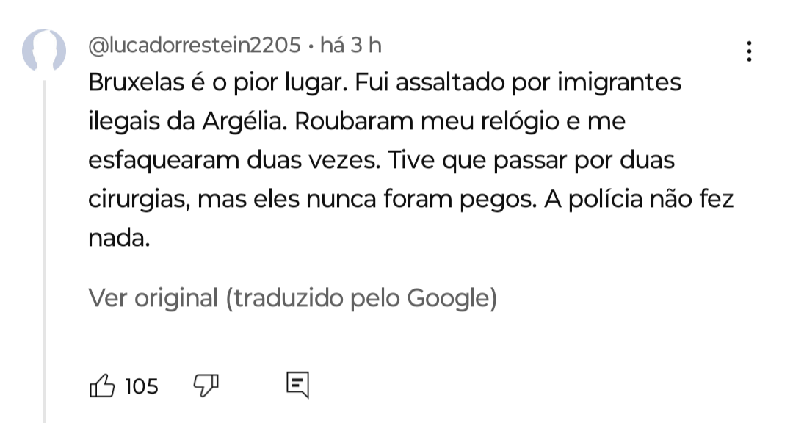This screenshot has width=793, height=423.
Task: Open the three-dot comment options menu
Action: coord(749,51)
